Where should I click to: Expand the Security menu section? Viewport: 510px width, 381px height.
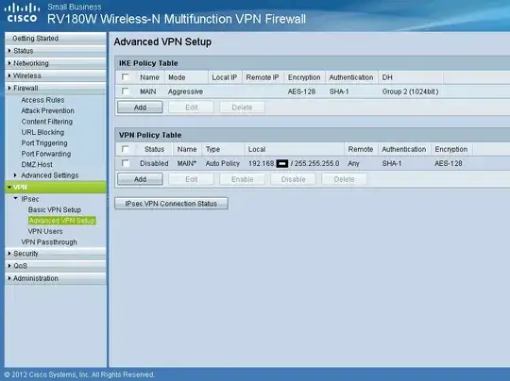coord(56,254)
